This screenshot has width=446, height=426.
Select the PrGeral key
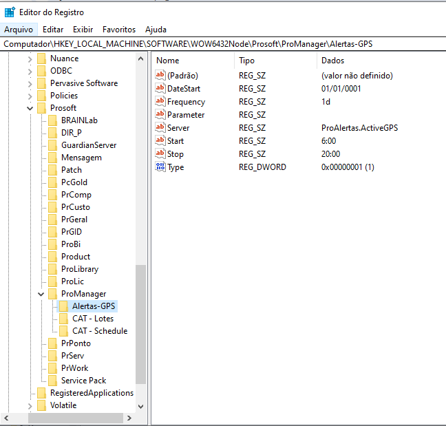coord(74,220)
